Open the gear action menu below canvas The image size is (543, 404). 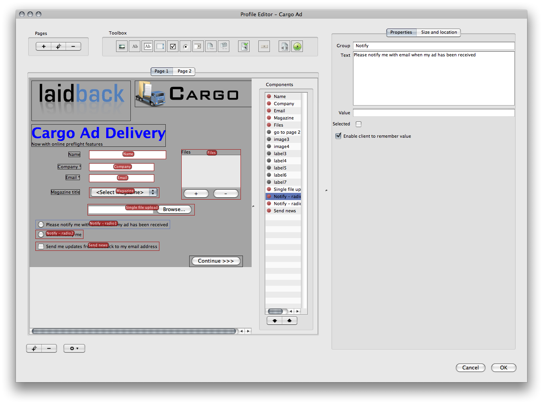coord(74,348)
